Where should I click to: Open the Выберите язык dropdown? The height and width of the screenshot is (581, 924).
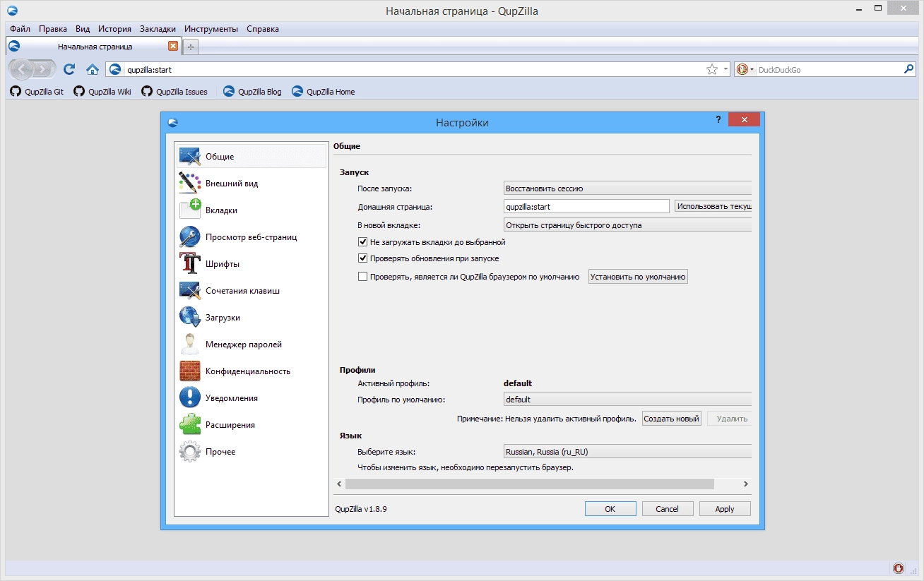pos(627,452)
